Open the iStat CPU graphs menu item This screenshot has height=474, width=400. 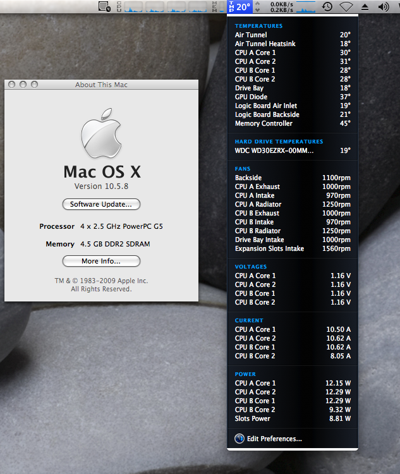tap(162, 6)
